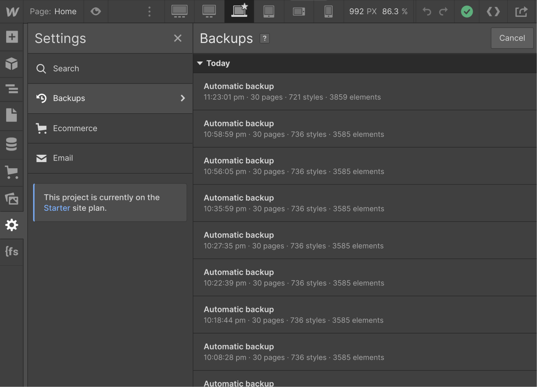Viewport: 537px width, 387px height.
Task: Switch to mobile landscape breakpoint
Action: [299, 12]
